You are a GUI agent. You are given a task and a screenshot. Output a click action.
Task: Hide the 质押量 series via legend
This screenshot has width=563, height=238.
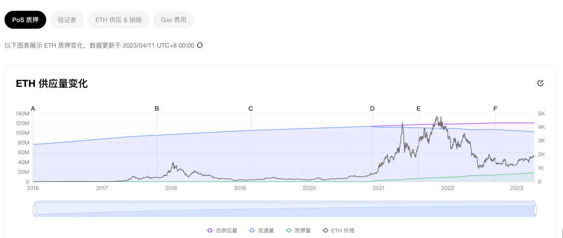(x=298, y=230)
